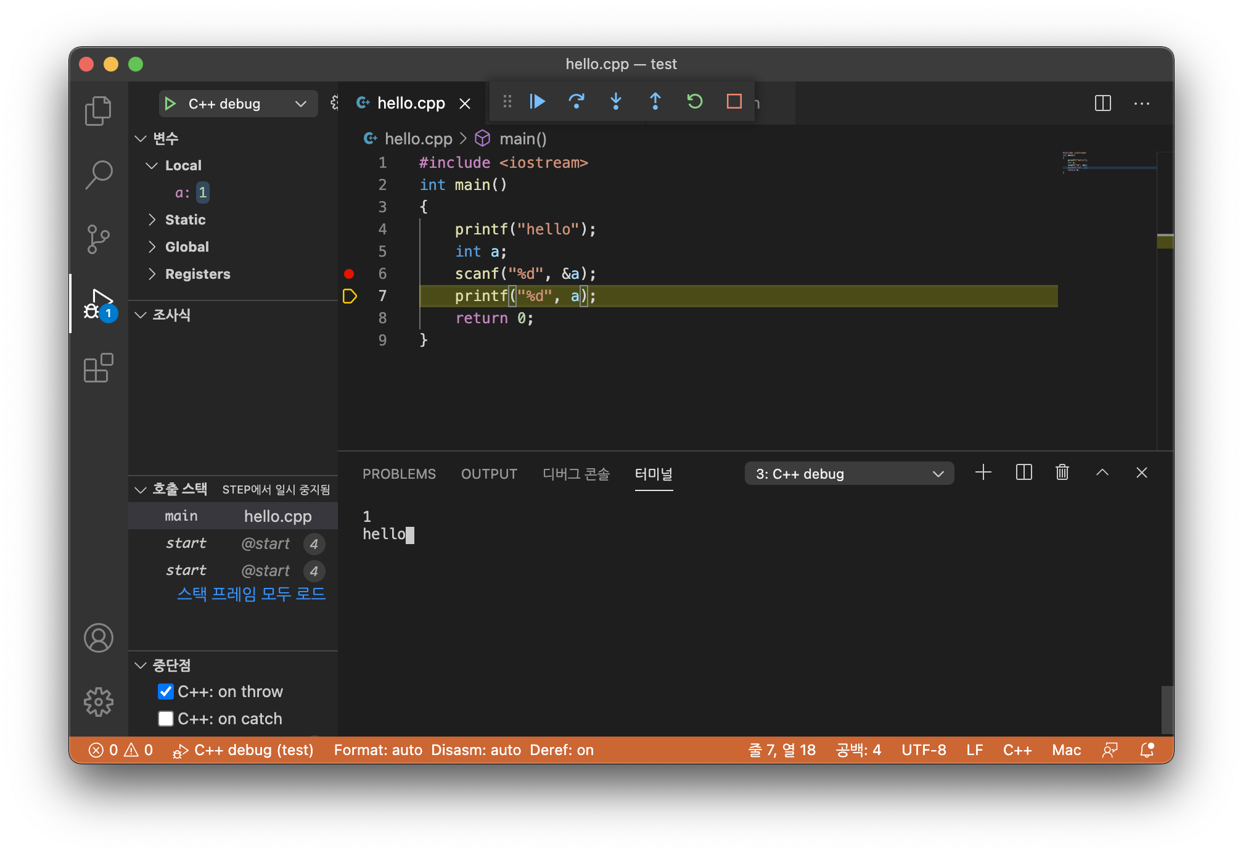This screenshot has height=855, width=1243.
Task: Maximize the panel with up chevron
Action: click(1102, 473)
